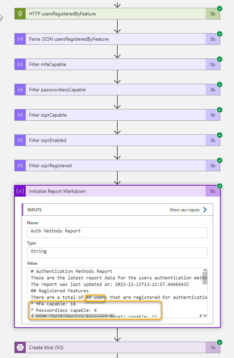The image size is (234, 358).
Task: Click the Filter ssprEnabled filter icon
Action: tap(20, 140)
